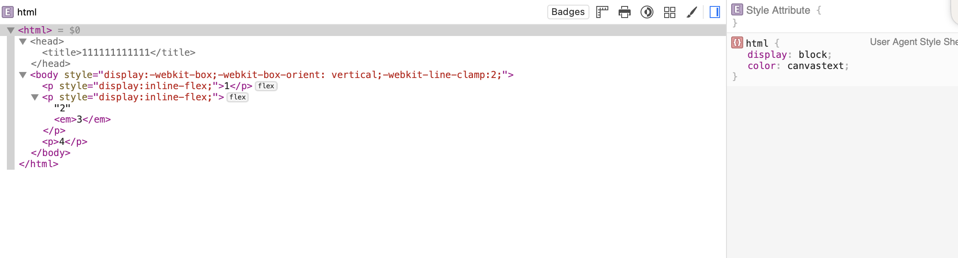
Task: Edit the display block property value
Action: click(x=813, y=55)
